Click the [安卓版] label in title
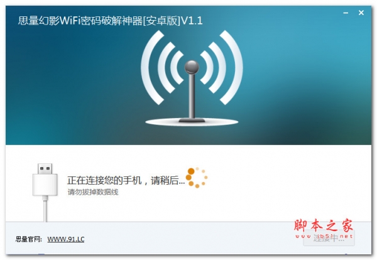 [x=161, y=21]
